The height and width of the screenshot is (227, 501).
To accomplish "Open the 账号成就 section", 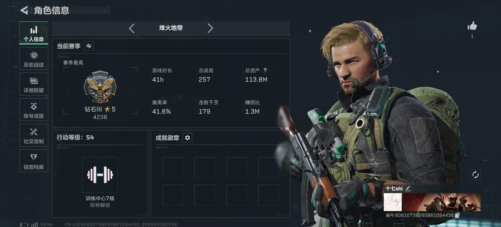I will tap(34, 110).
